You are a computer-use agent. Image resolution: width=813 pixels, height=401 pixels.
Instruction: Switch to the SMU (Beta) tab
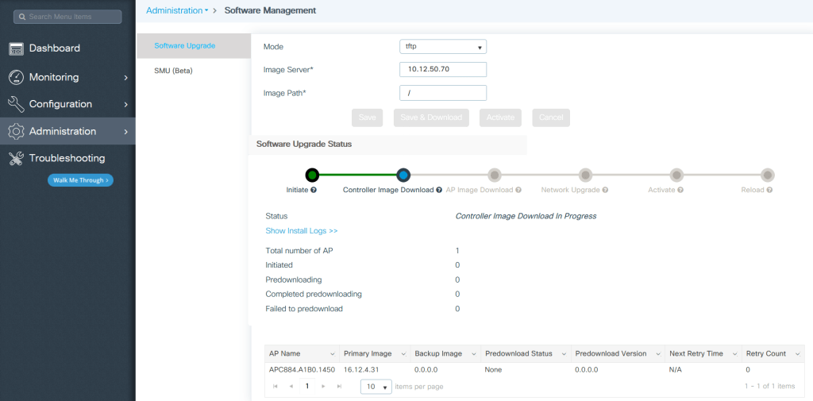point(173,71)
